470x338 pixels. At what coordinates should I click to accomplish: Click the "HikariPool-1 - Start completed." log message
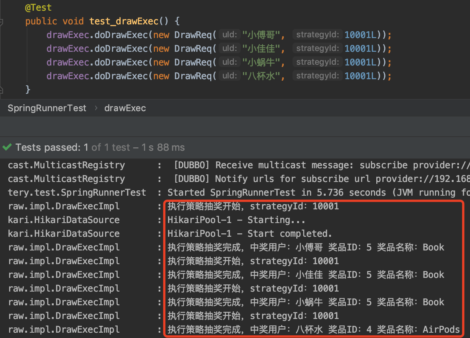250,234
